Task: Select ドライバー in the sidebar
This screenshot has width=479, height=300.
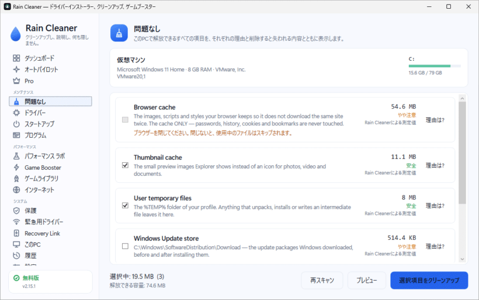Action: pos(50,113)
